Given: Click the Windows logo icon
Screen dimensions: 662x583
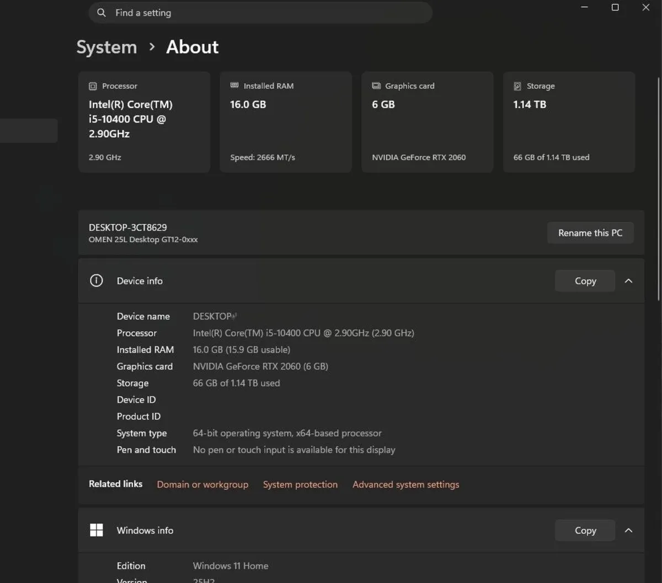Looking at the screenshot, I should [x=97, y=530].
